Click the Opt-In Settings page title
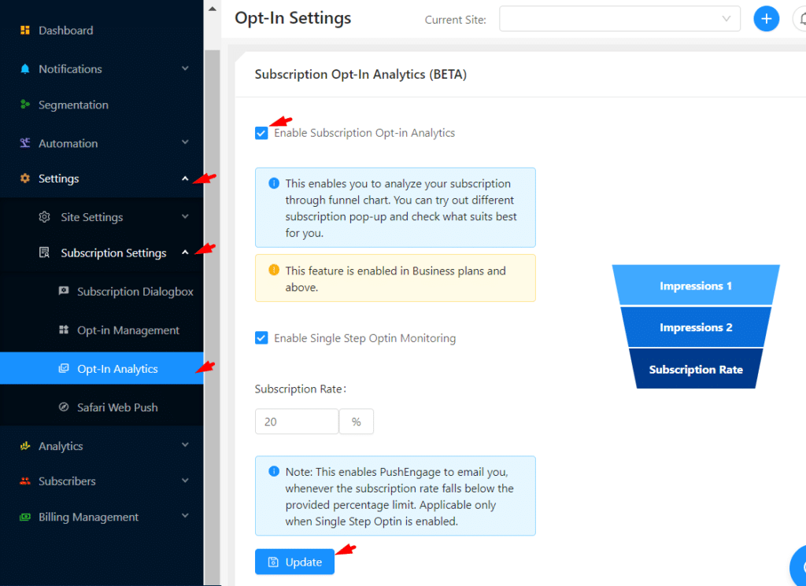 point(293,18)
